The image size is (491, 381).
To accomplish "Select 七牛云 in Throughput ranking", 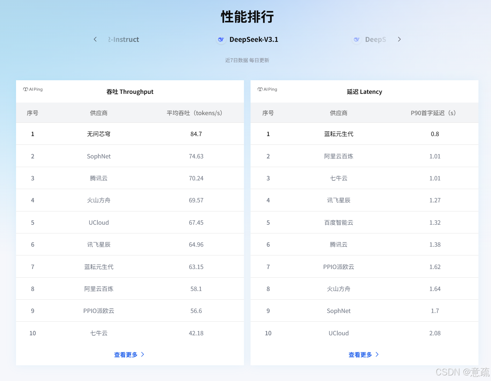I will click(99, 333).
